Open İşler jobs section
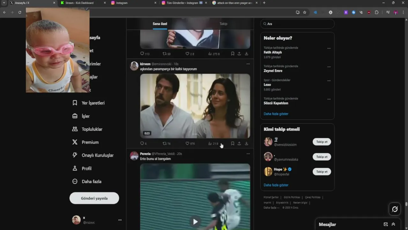Image resolution: width=408 pixels, height=230 pixels. [81, 116]
